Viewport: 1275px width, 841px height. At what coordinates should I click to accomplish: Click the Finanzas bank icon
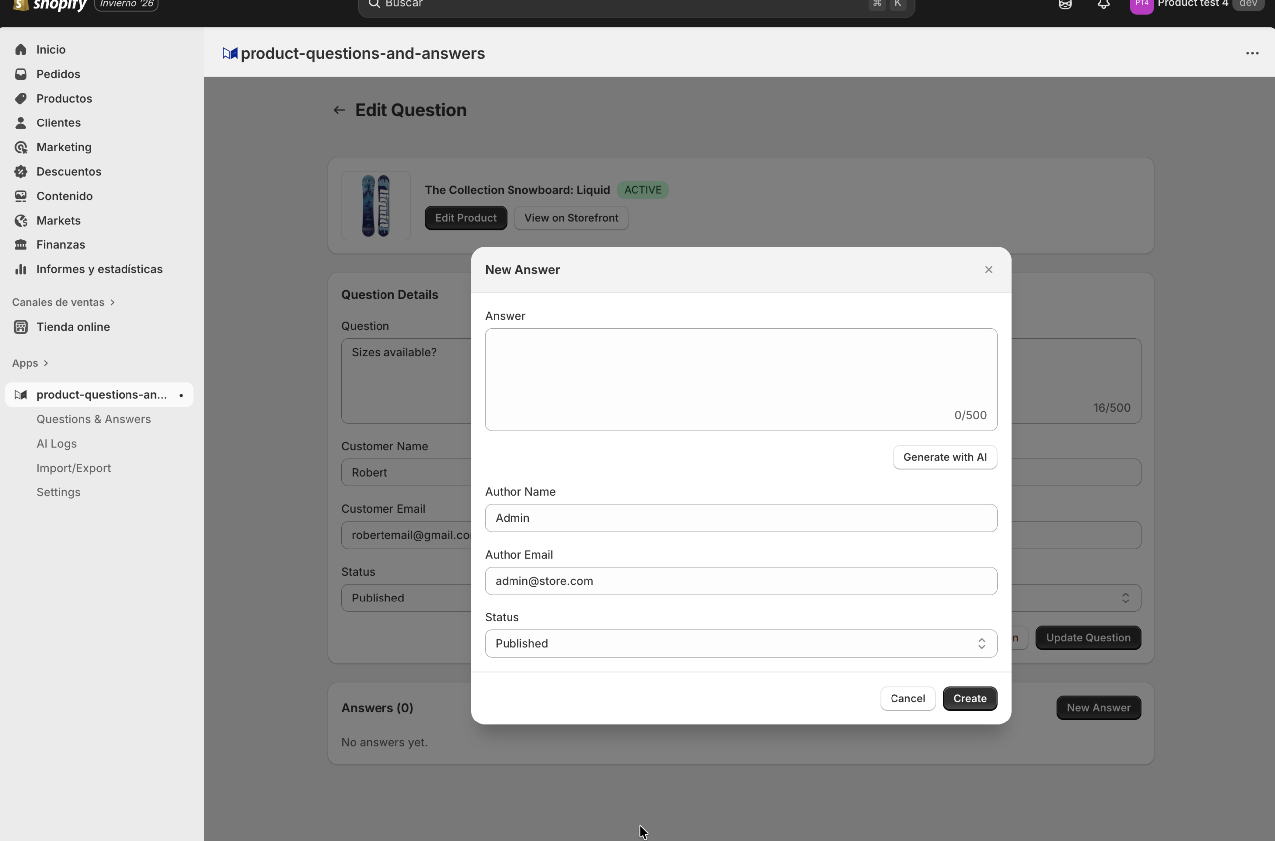pos(21,244)
